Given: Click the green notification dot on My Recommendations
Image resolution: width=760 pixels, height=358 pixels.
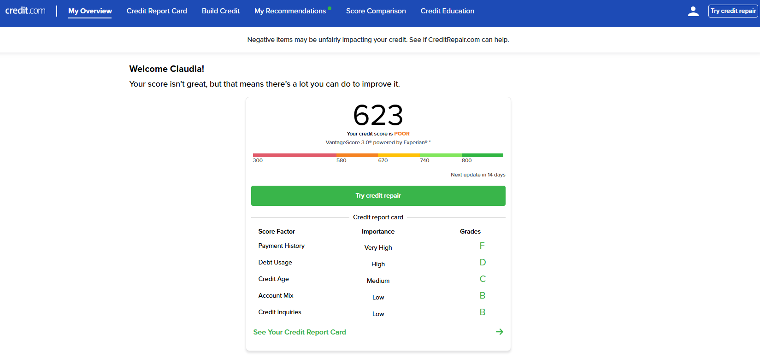Looking at the screenshot, I should click(330, 8).
